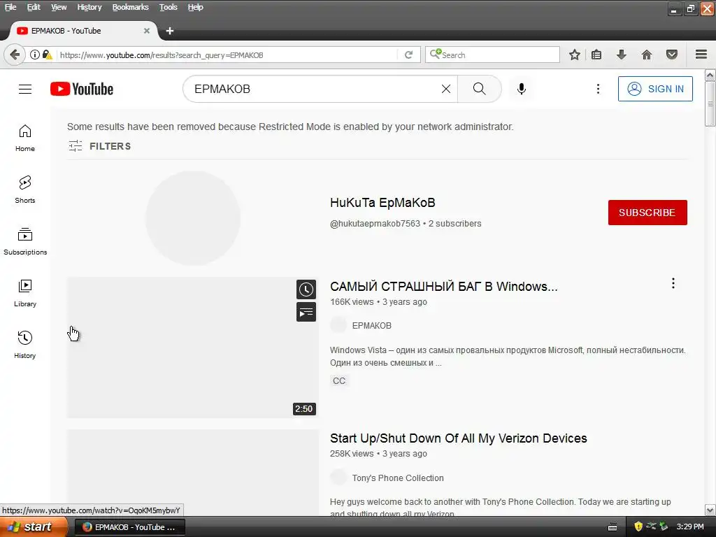716x537 pixels.
Task: Open the View menu
Action: tap(59, 7)
